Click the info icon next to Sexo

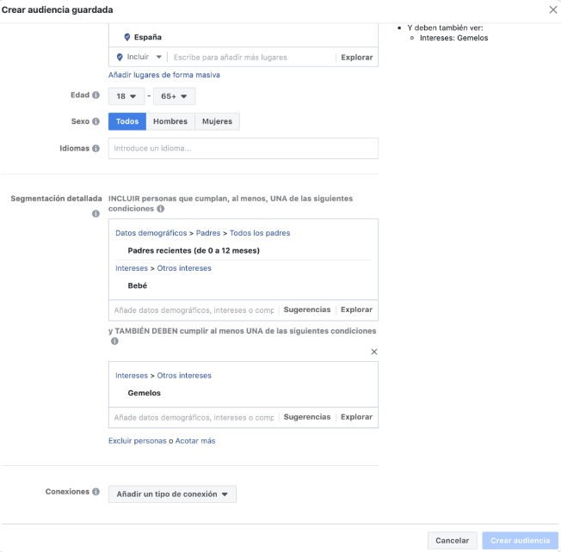tap(96, 121)
